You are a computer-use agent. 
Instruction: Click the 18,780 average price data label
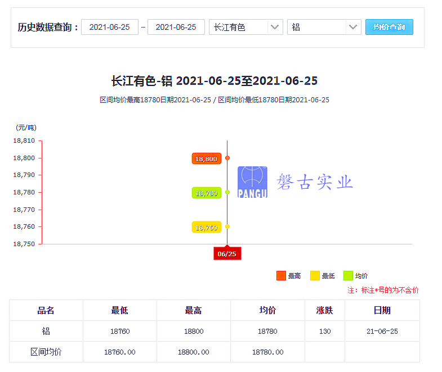point(206,193)
